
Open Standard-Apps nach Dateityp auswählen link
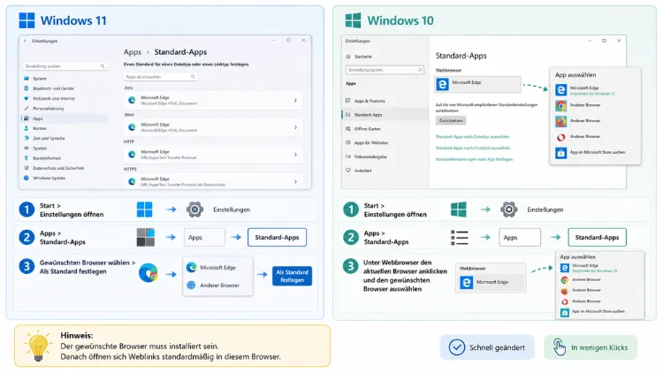[472, 137]
